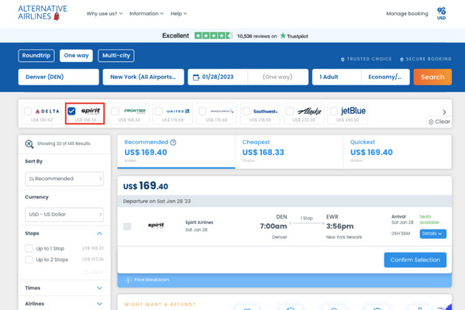Check the American Airlines filter checkbox
The width and height of the screenshot is (465, 310).
point(202,112)
